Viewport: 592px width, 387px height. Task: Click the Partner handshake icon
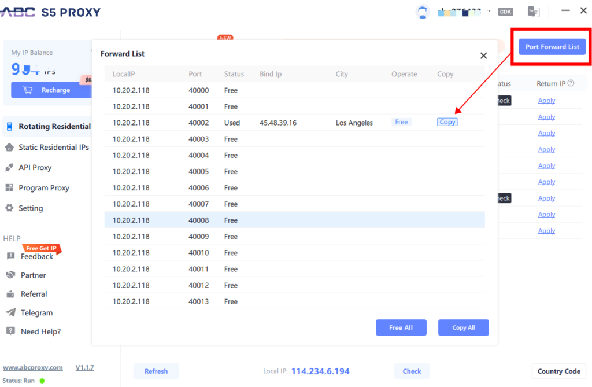pos(10,274)
